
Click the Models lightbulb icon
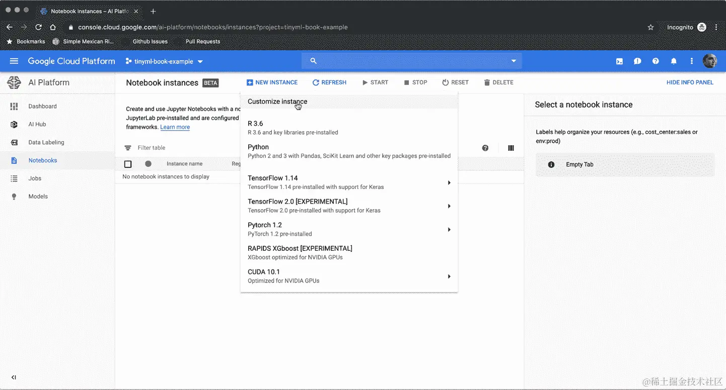tap(14, 197)
